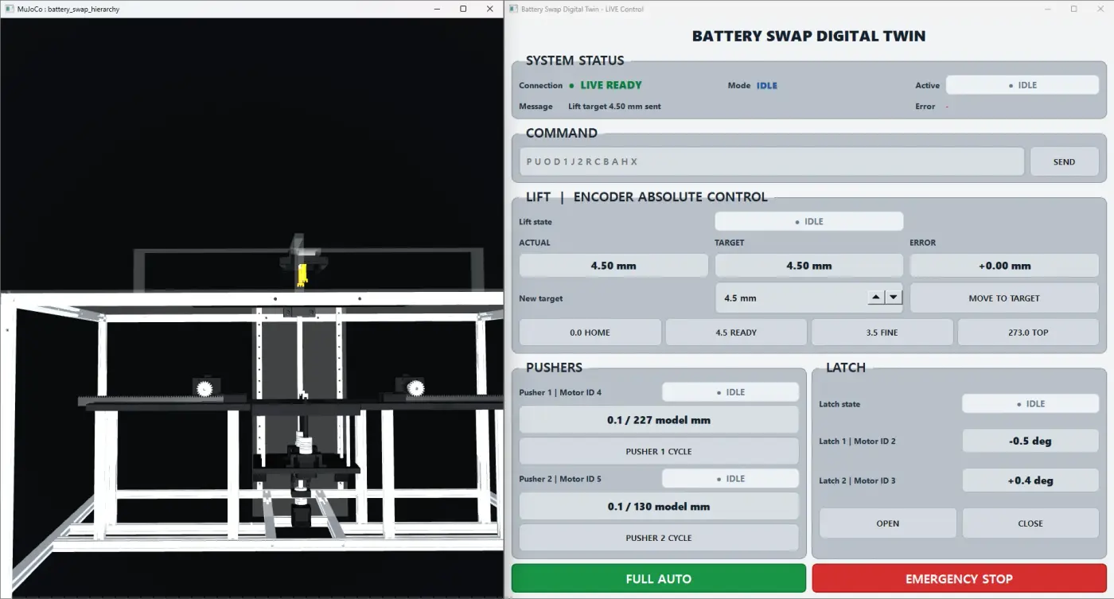Click the Pusher 1 IDLE status indicator

tap(730, 392)
